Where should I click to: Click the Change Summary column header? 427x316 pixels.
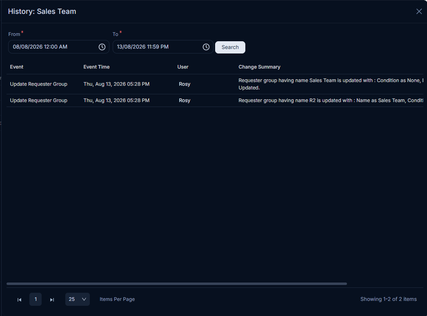tap(259, 67)
